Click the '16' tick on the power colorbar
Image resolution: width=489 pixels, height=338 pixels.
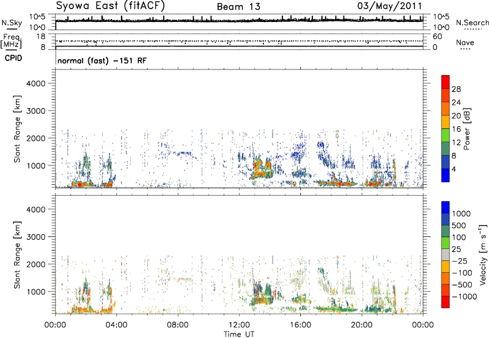[x=456, y=129]
